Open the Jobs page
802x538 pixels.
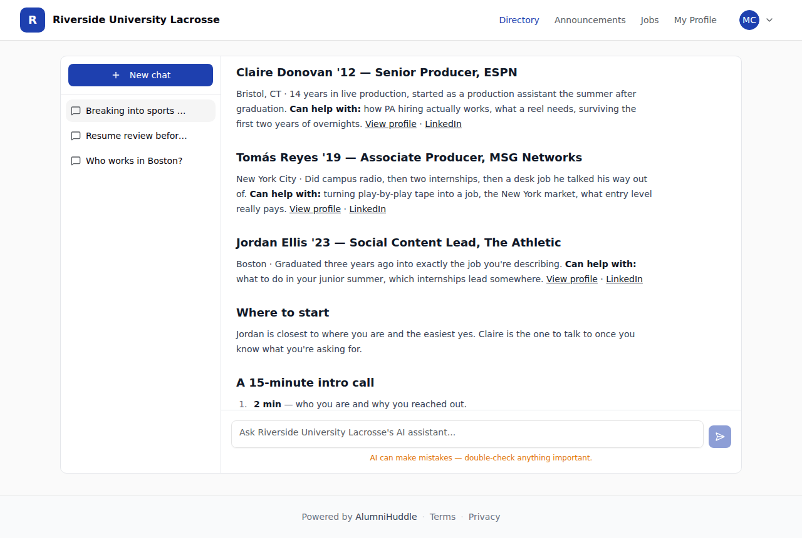click(x=650, y=20)
